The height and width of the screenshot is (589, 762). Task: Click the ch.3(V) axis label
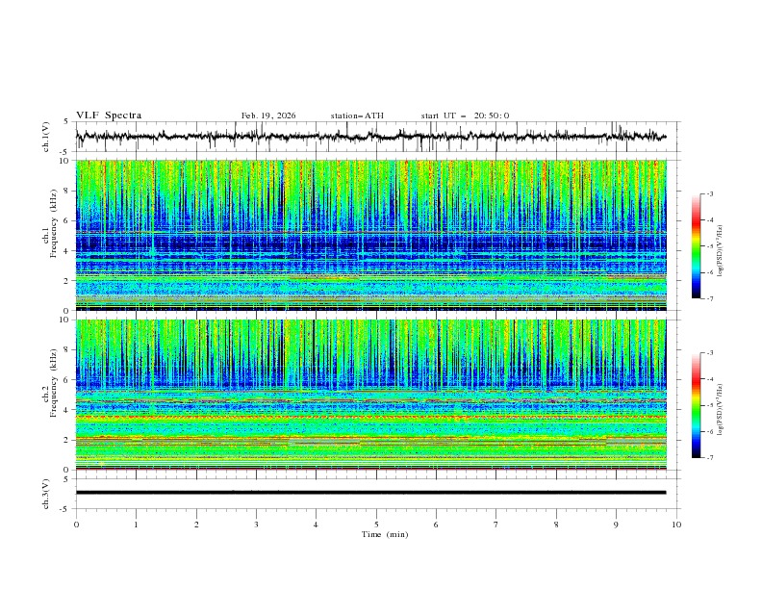pyautogui.click(x=46, y=494)
